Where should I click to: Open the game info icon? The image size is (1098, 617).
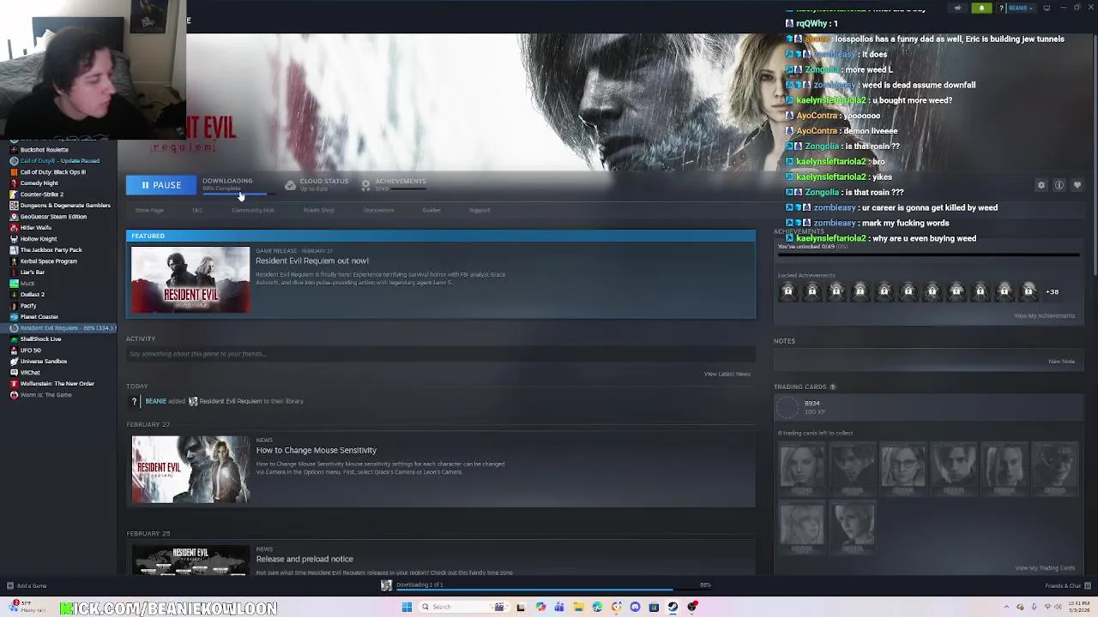point(1059,185)
